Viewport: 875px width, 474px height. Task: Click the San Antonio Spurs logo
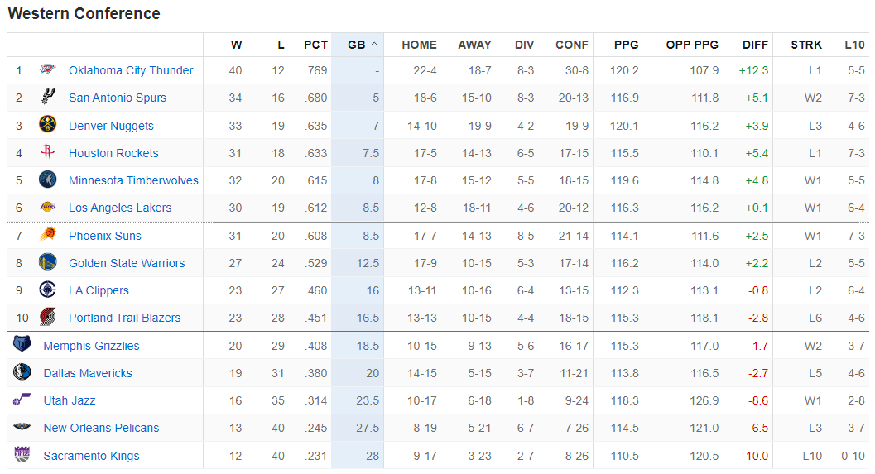(47, 98)
